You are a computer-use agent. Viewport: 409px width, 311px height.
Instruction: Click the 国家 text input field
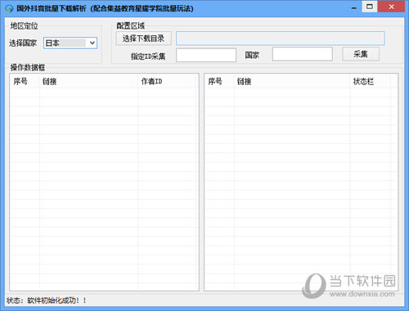[303, 54]
